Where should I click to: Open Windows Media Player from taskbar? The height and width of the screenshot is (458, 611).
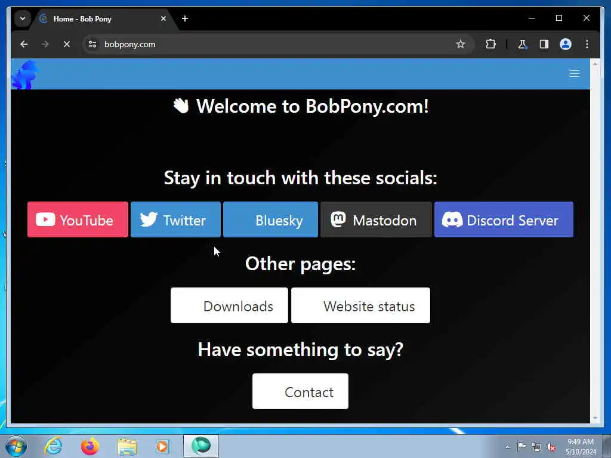tap(162, 446)
